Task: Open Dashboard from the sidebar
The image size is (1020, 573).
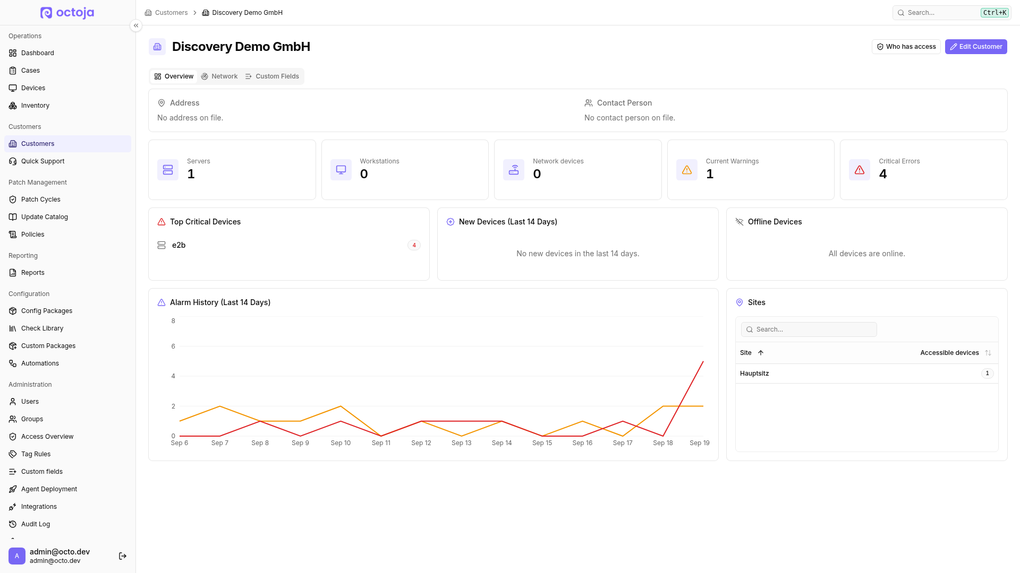Action: click(x=67, y=53)
